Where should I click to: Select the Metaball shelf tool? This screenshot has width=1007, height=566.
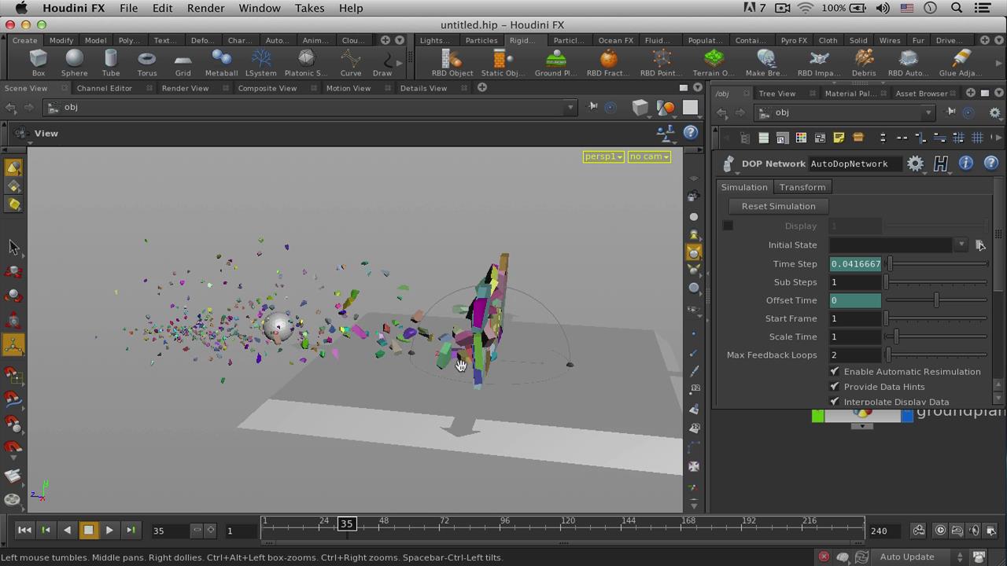coord(221,62)
